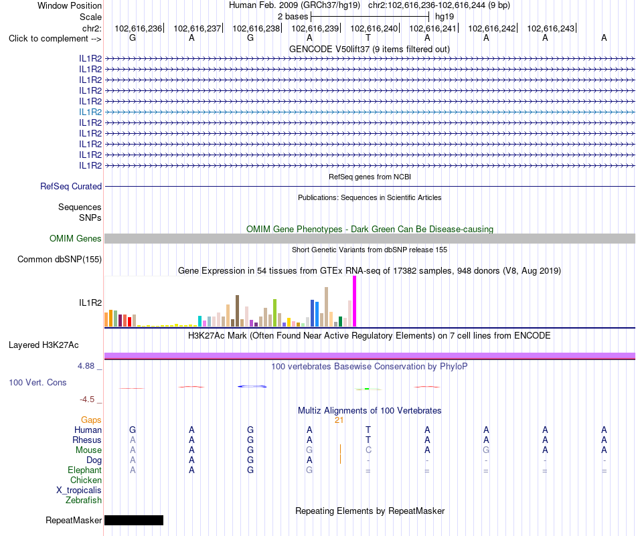This screenshot has width=636, height=536.
Task: Select the Rhesus alignment row label
Action: coord(87,440)
